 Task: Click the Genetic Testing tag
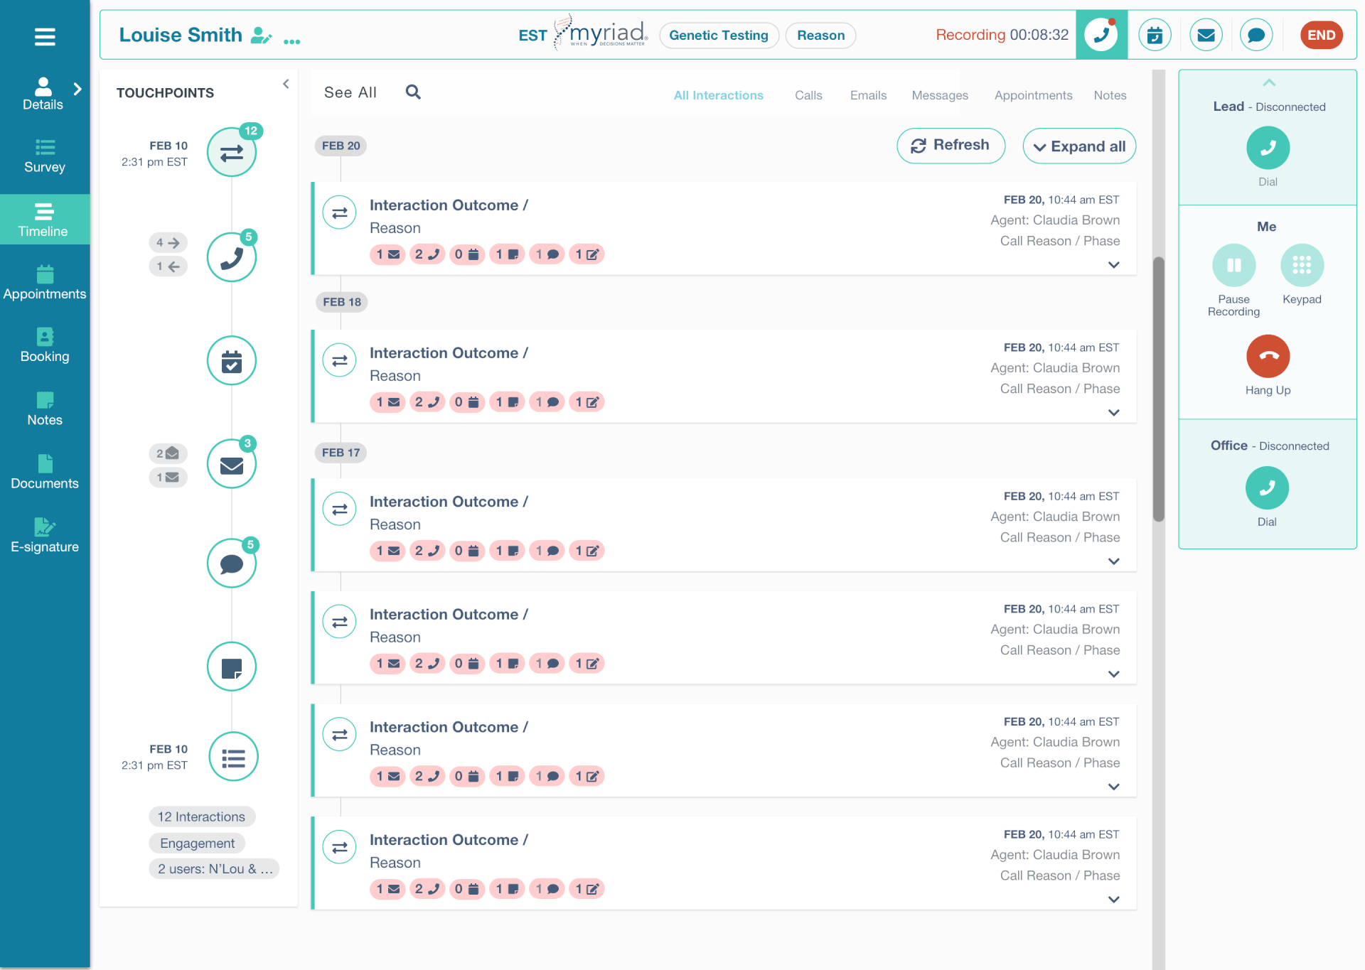pyautogui.click(x=719, y=36)
